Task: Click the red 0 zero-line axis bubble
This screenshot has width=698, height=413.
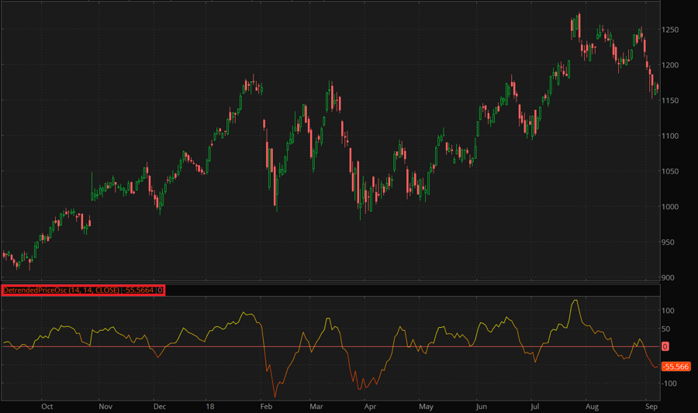Action: 665,346
